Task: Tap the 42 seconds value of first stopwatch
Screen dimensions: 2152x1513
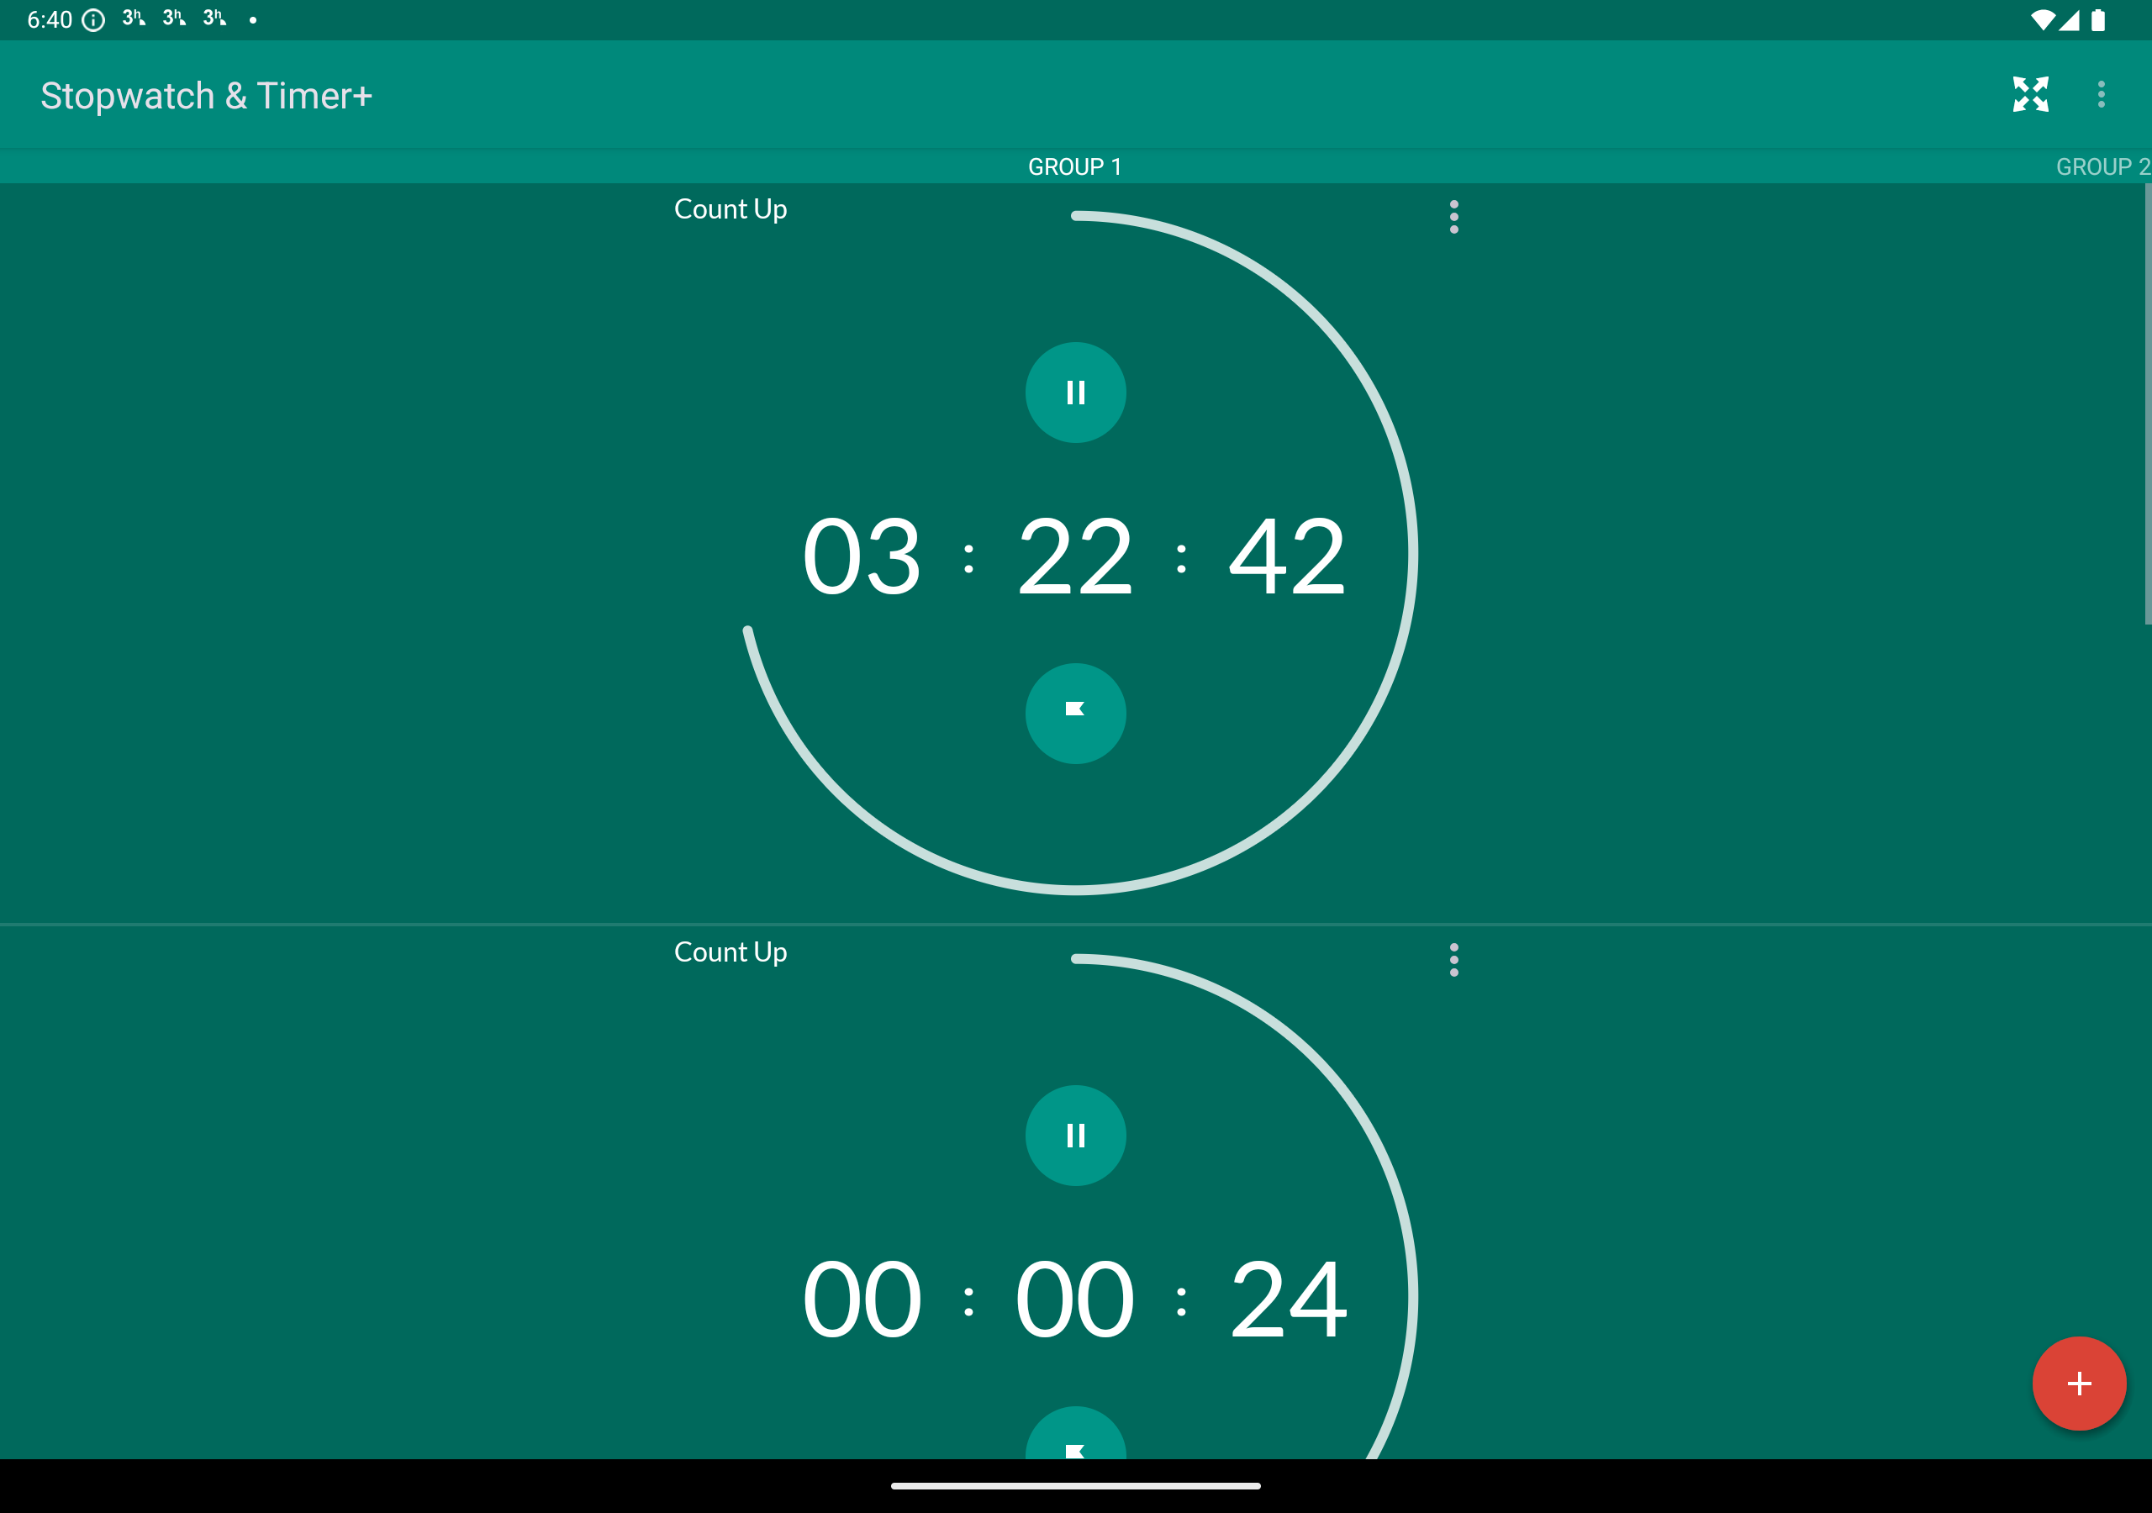Action: (x=1288, y=556)
